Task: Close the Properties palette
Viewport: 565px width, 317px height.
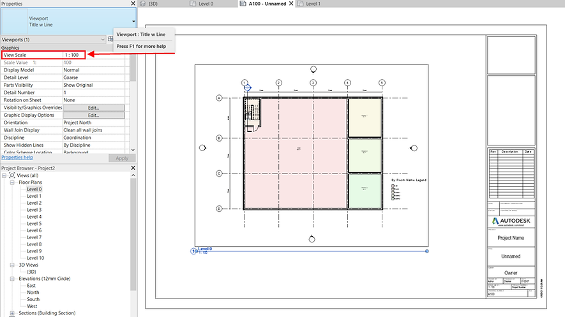Action: point(133,3)
